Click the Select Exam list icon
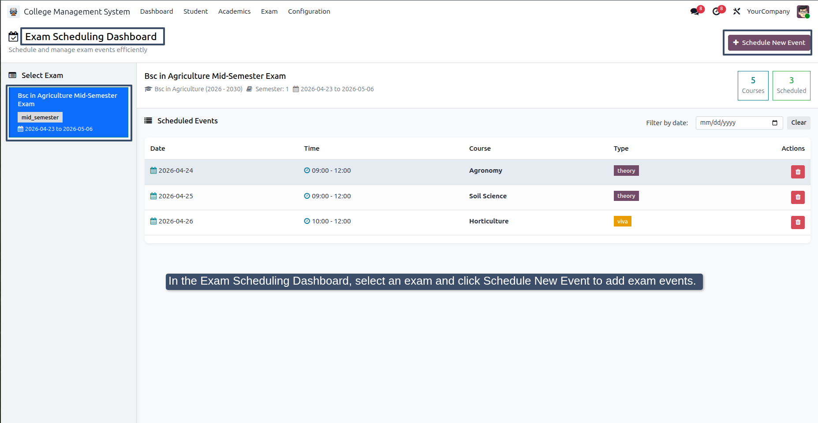Image resolution: width=818 pixels, height=423 pixels. [12, 75]
